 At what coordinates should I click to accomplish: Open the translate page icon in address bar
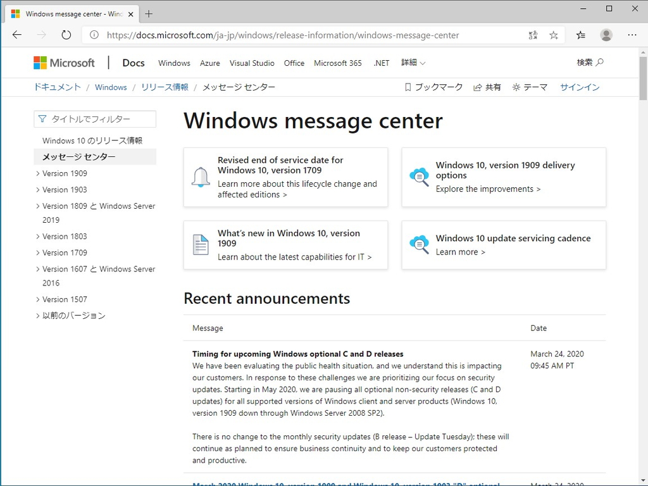click(x=533, y=35)
